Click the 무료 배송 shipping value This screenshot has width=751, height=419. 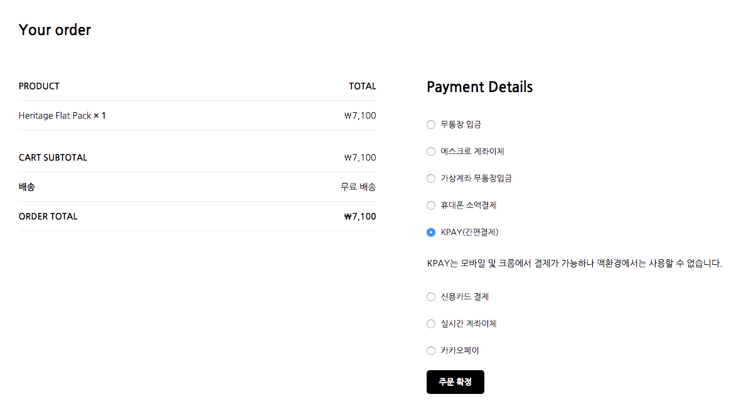(358, 187)
